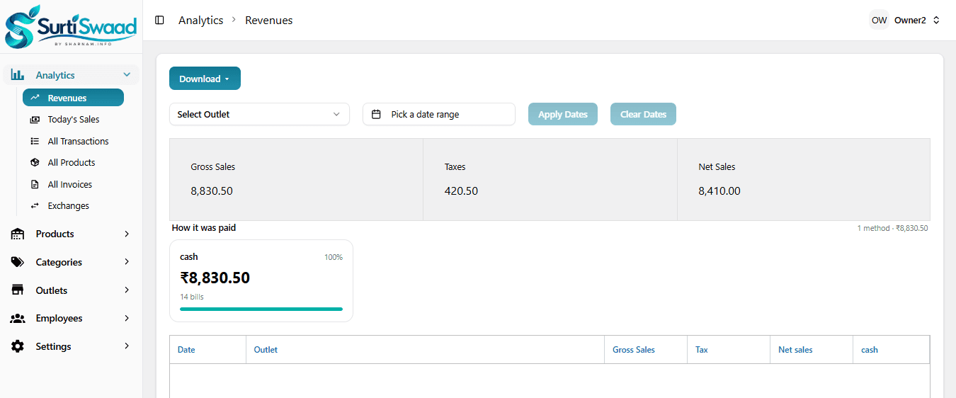Click the Settings gear icon
This screenshot has width=956, height=398.
pyautogui.click(x=18, y=346)
